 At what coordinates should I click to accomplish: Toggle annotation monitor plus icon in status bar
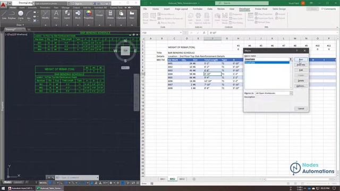tap(118, 183)
